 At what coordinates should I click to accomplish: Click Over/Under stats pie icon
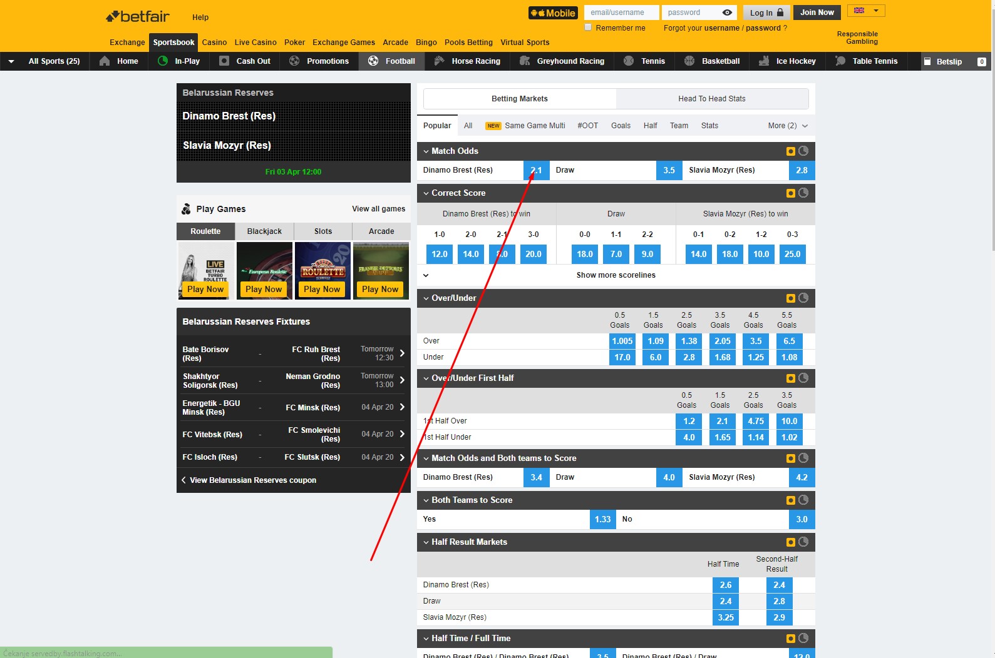coord(803,298)
